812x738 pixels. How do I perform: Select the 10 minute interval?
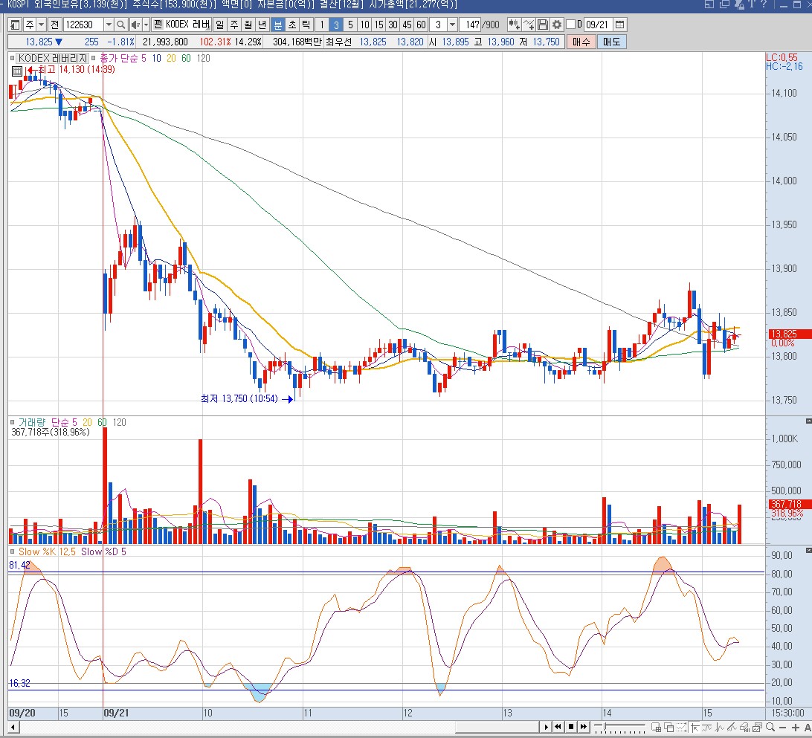click(x=364, y=25)
